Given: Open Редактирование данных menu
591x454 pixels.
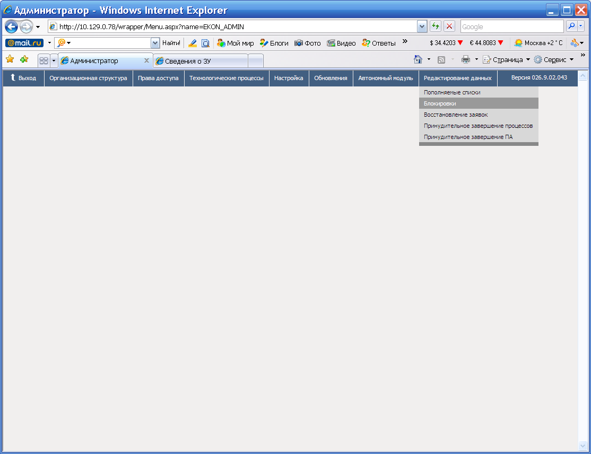Looking at the screenshot, I should click(x=457, y=78).
